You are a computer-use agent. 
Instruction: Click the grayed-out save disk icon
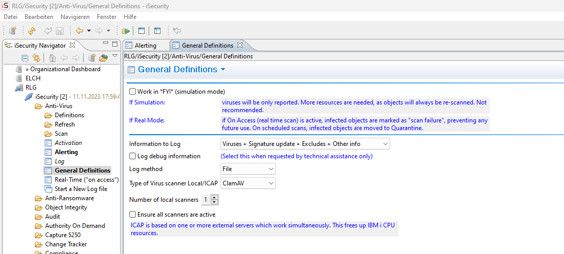pyautogui.click(x=59, y=31)
